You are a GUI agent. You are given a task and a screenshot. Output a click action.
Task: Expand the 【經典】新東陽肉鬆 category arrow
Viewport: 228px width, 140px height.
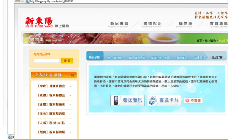point(70,132)
